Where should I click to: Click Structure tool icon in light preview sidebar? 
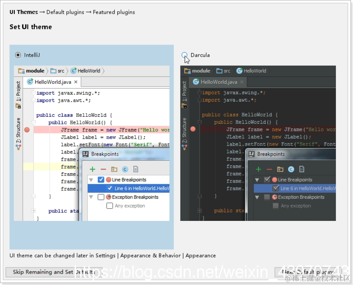point(18,147)
